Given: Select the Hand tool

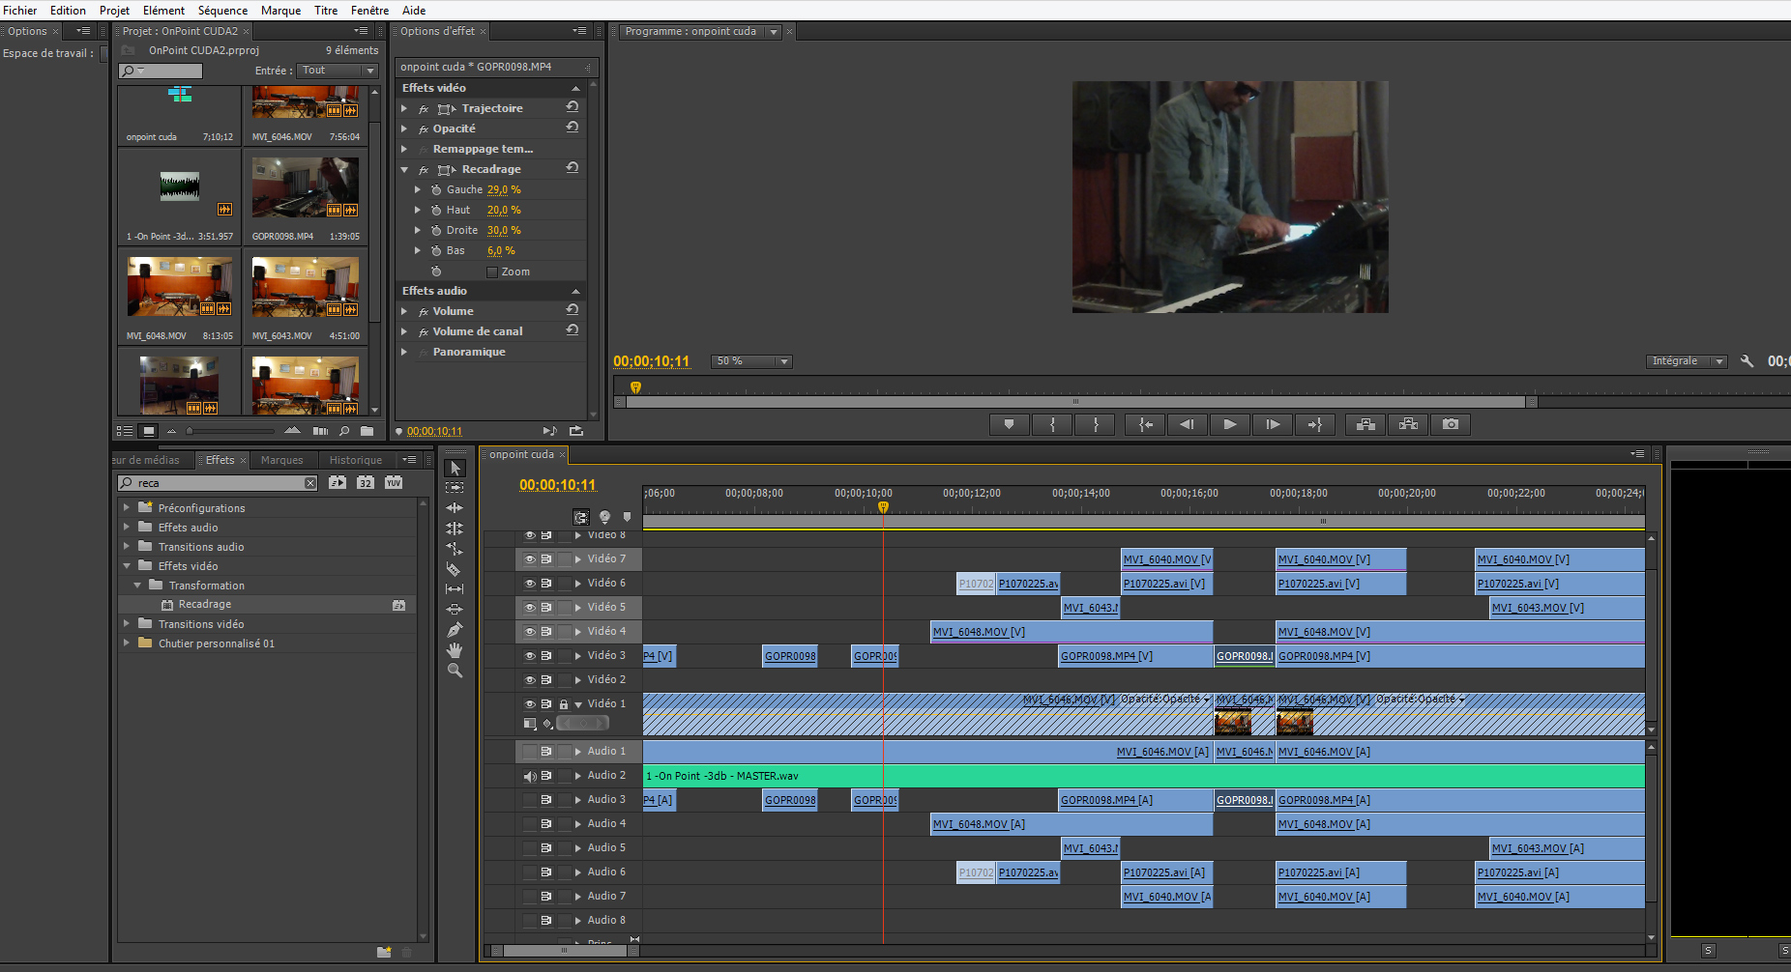Looking at the screenshot, I should (455, 650).
